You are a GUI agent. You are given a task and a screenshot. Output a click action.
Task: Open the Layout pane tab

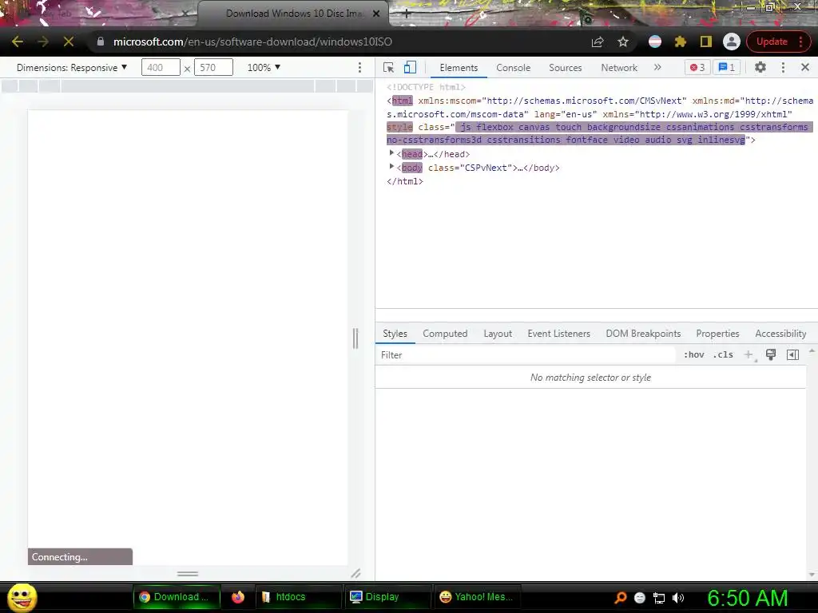point(498,334)
